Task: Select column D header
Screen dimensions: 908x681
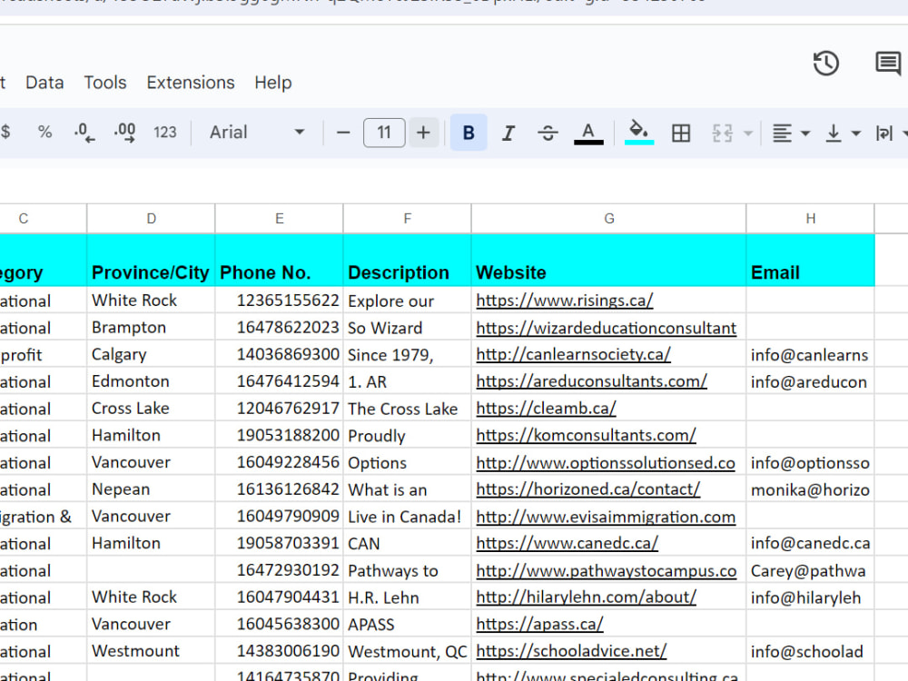Action: click(x=151, y=218)
